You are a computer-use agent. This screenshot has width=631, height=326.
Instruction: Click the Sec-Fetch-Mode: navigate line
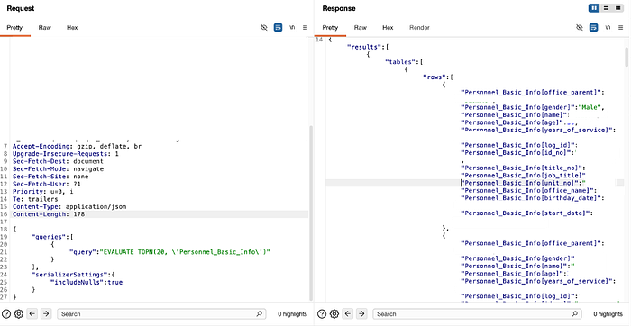[58, 169]
